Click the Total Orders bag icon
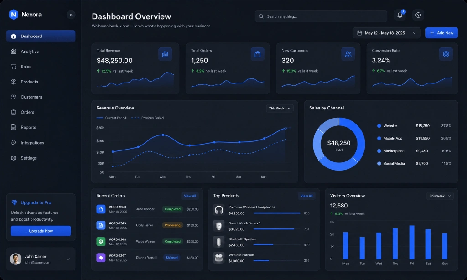 257,54
